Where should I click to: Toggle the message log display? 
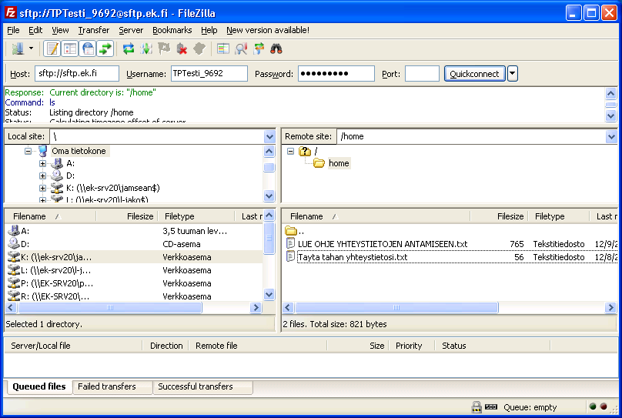tap(52, 49)
